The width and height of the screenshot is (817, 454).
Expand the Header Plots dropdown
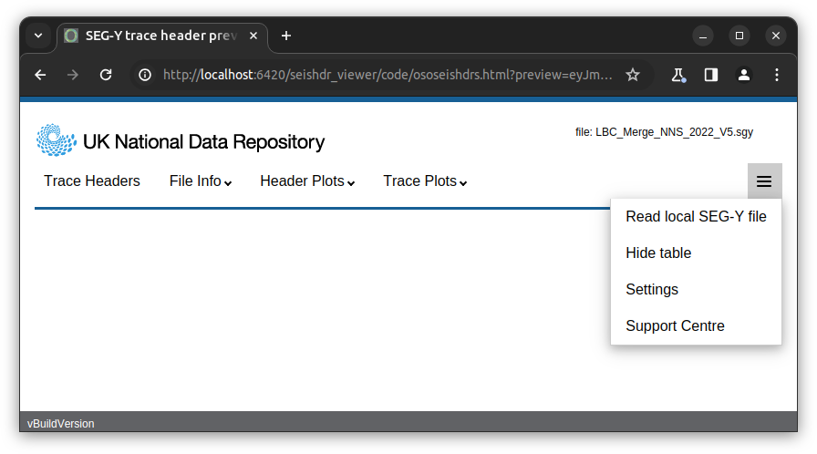307,181
